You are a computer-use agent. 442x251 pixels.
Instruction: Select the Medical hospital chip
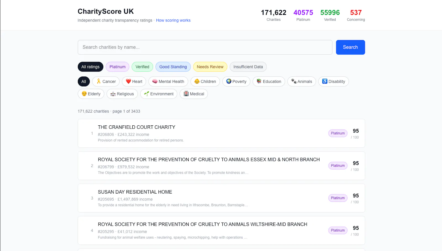click(194, 94)
